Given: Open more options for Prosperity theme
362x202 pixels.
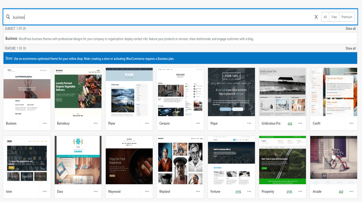Looking at the screenshot, I should (300, 191).
